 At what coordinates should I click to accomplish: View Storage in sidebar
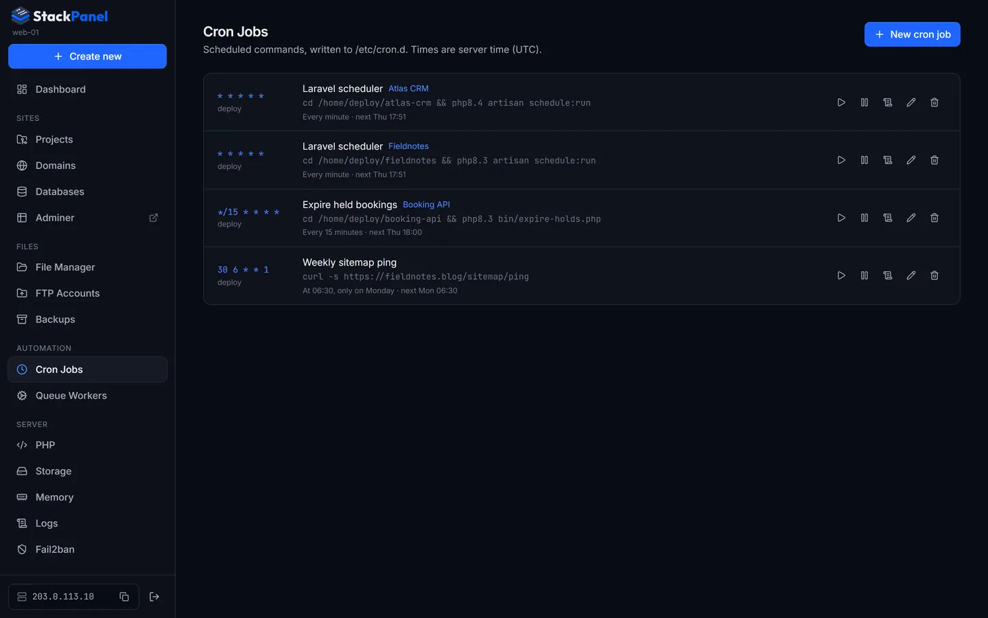point(87,471)
